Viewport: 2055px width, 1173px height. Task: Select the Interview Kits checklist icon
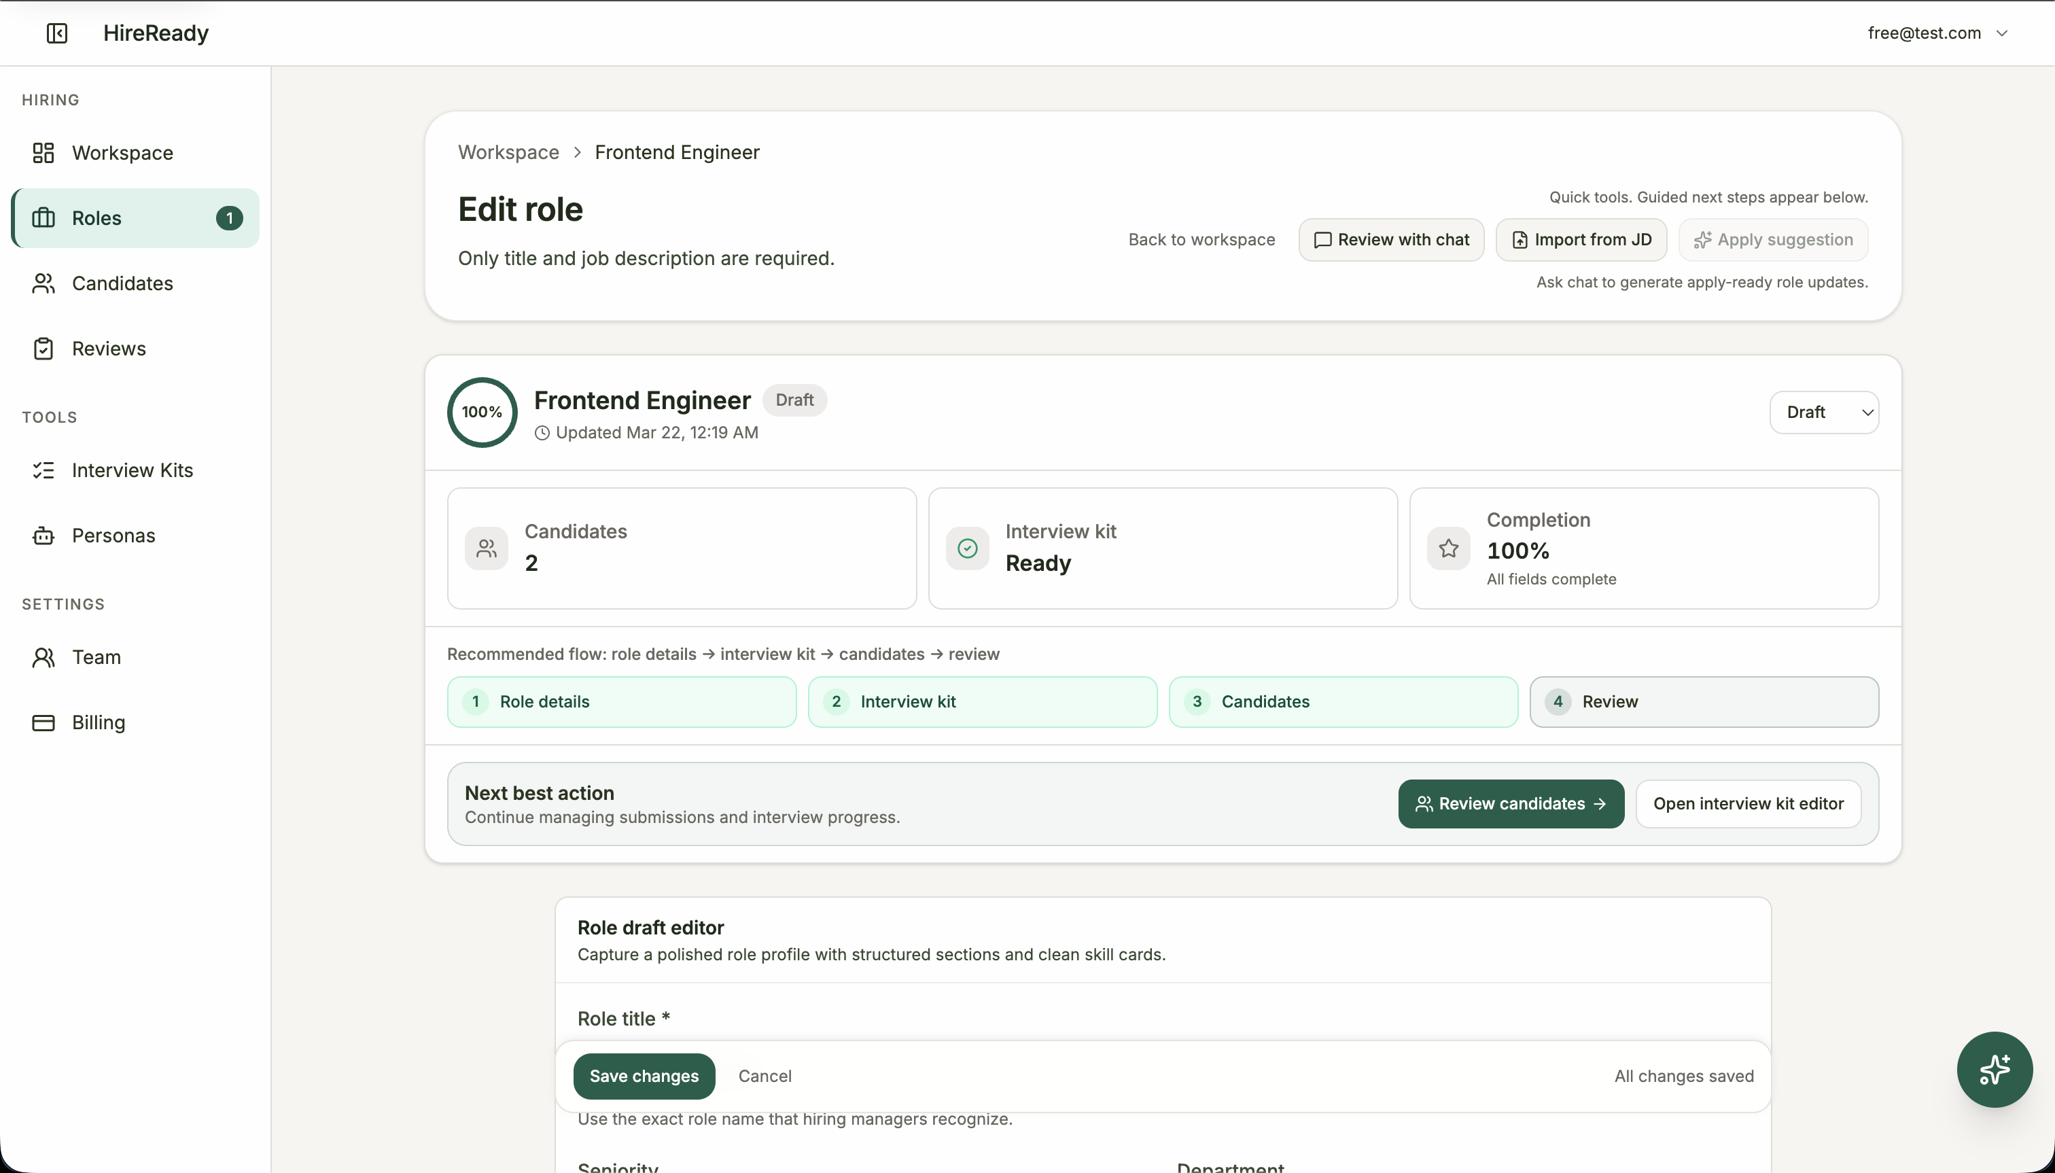click(44, 470)
